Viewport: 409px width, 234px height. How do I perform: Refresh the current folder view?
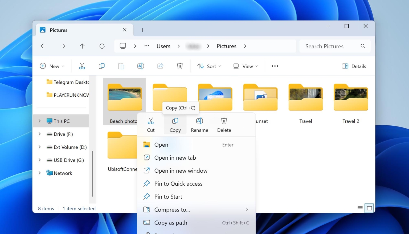click(102, 46)
